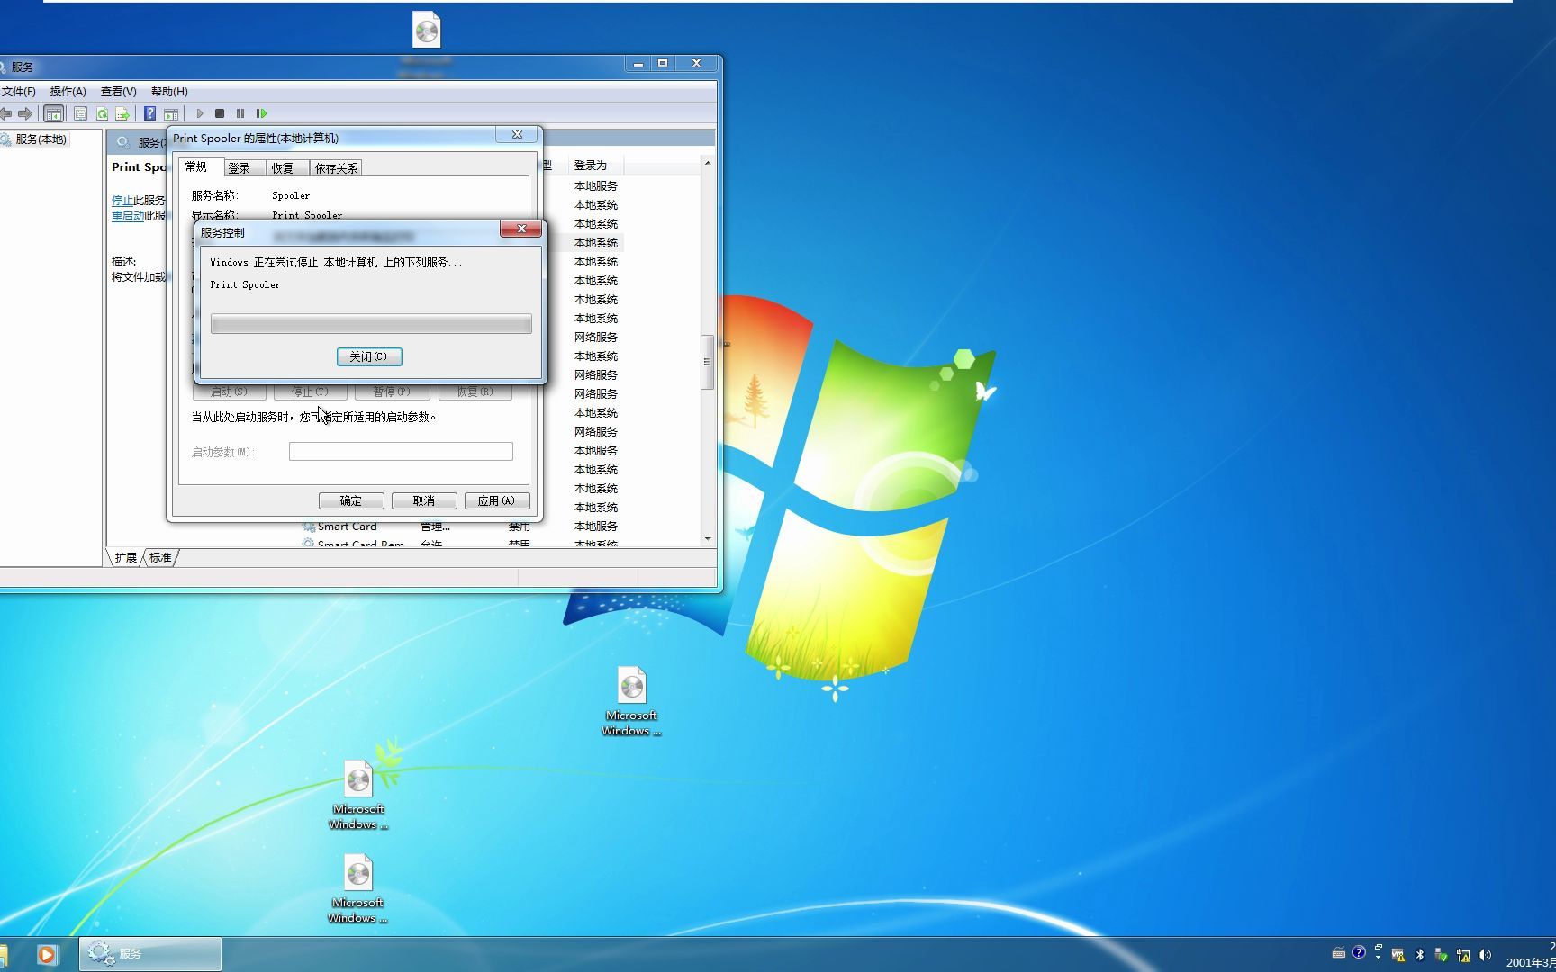Image resolution: width=1556 pixels, height=972 pixels.
Task: Minimize the 服务 window
Action: (x=638, y=64)
